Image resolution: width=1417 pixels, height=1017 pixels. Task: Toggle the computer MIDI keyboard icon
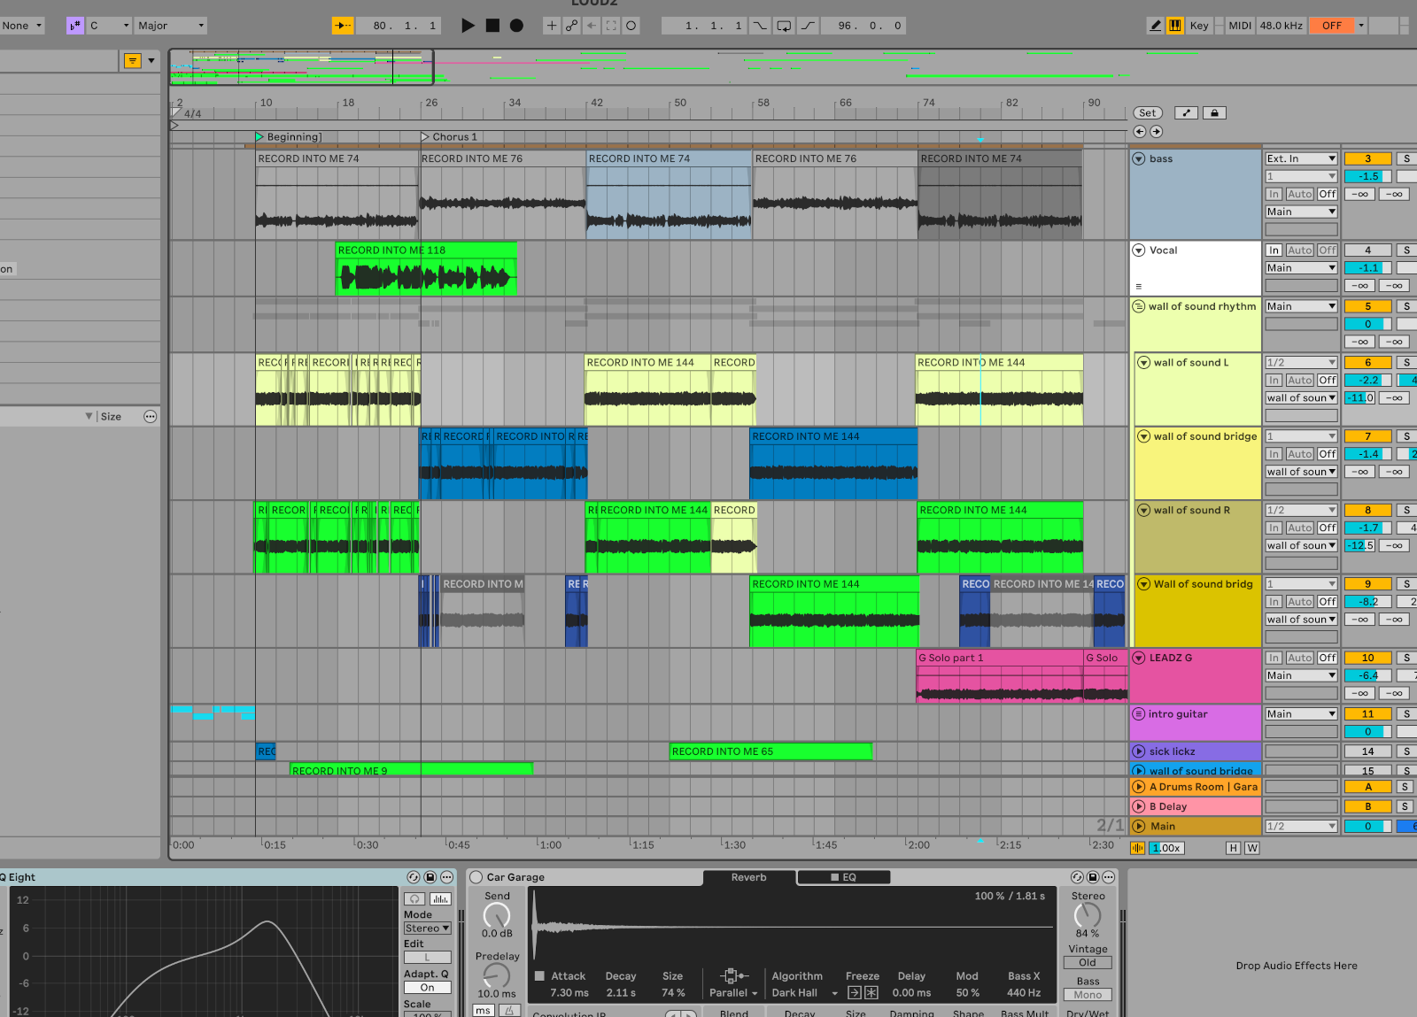(x=1175, y=26)
